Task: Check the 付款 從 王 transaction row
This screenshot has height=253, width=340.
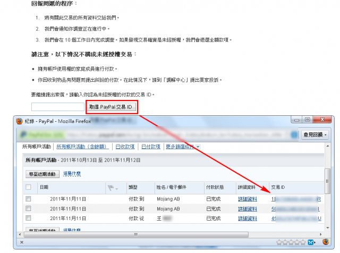Action: [x=28, y=218]
